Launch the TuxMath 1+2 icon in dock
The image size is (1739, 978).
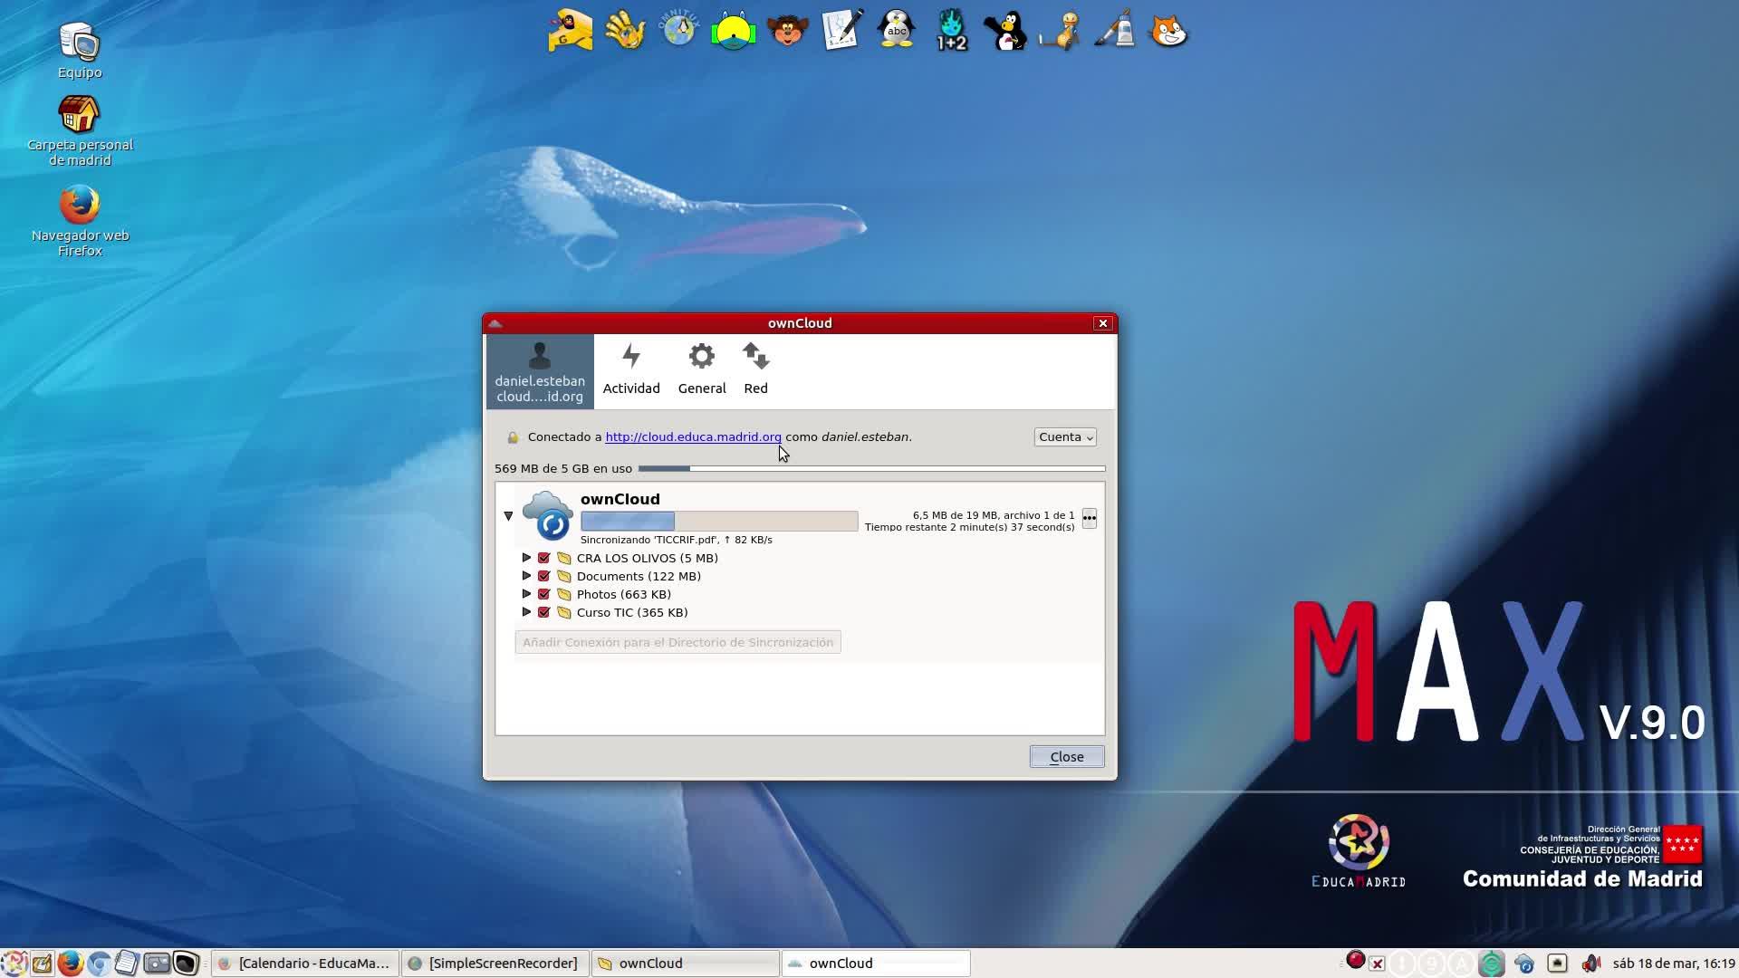pyautogui.click(x=951, y=31)
